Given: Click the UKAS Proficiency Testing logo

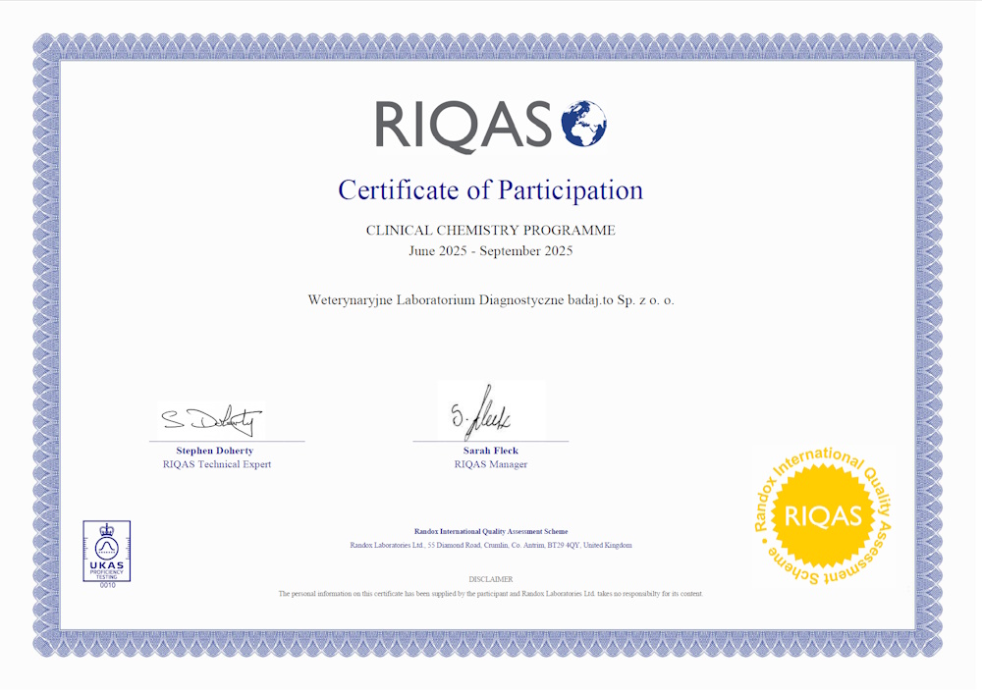Looking at the screenshot, I should point(106,551).
